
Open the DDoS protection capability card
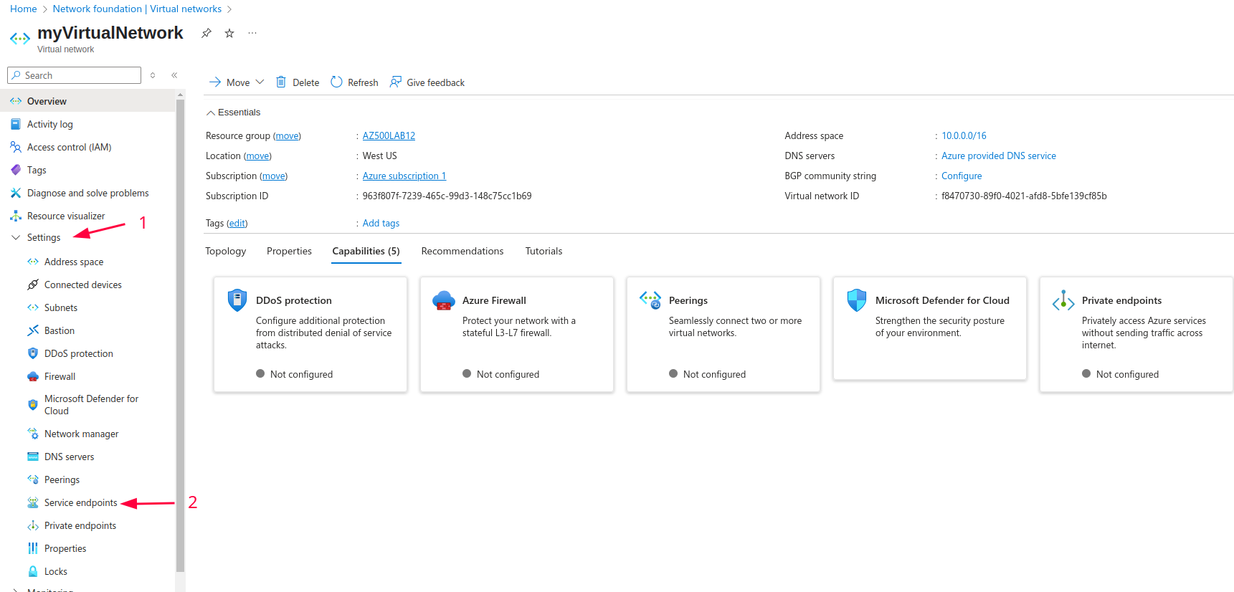tap(310, 335)
